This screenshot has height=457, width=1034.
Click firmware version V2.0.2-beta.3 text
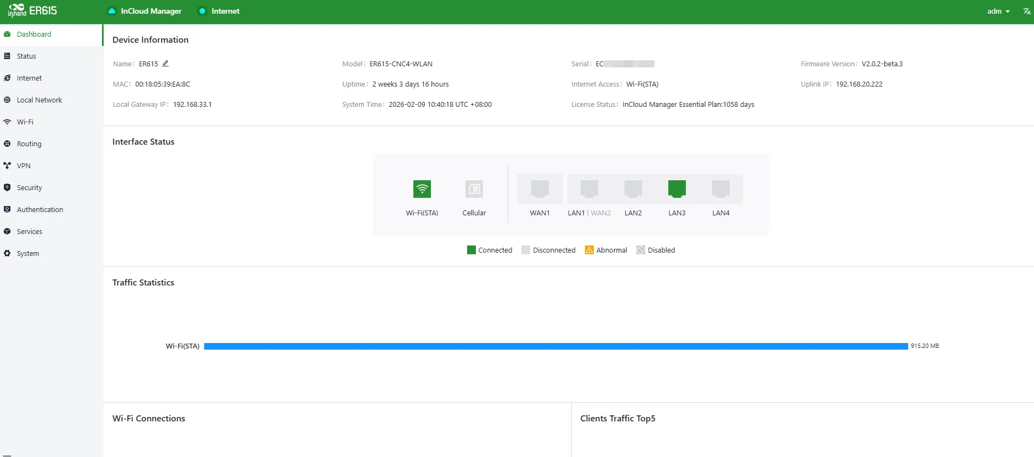[882, 64]
